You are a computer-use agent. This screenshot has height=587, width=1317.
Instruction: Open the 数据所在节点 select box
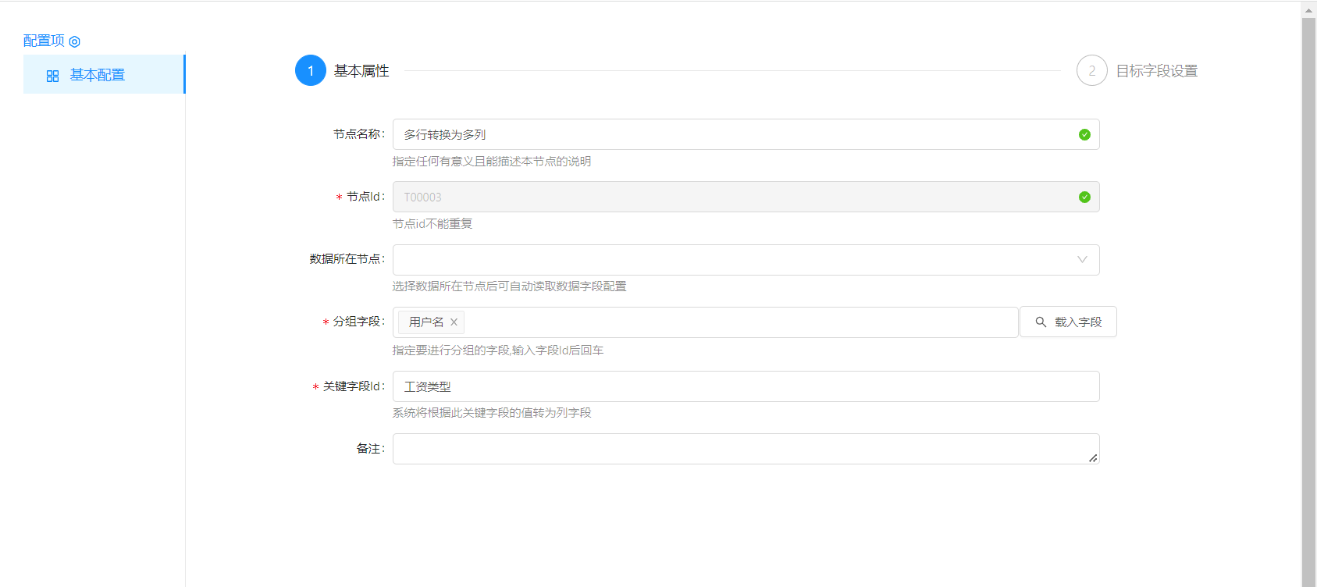pyautogui.click(x=734, y=260)
